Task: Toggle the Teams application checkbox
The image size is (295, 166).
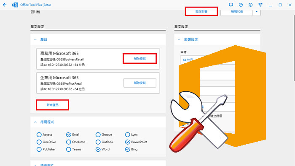Action: point(68,149)
